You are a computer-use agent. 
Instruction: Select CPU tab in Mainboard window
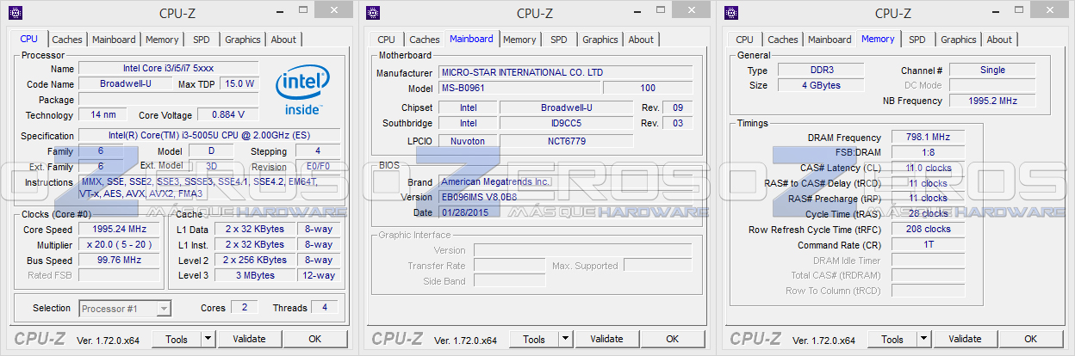386,40
